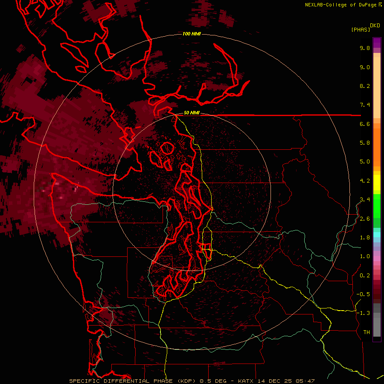384x384 pixels.
Task: Click the KATX station identifier
Action: click(x=246, y=381)
